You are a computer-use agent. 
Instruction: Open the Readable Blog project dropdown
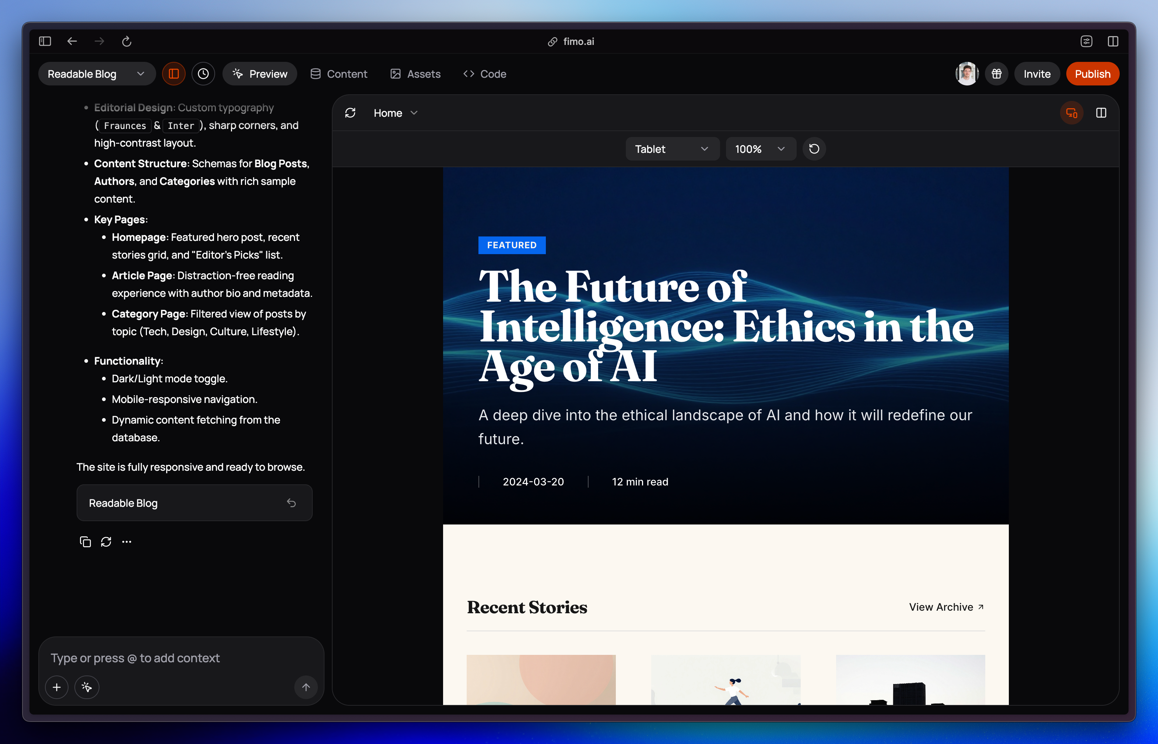pyautogui.click(x=96, y=73)
